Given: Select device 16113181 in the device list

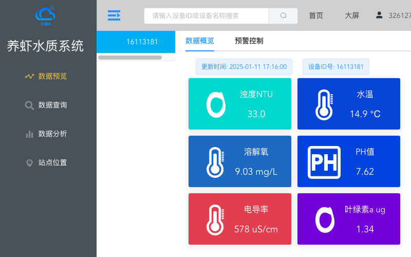Looking at the screenshot, I should (142, 42).
